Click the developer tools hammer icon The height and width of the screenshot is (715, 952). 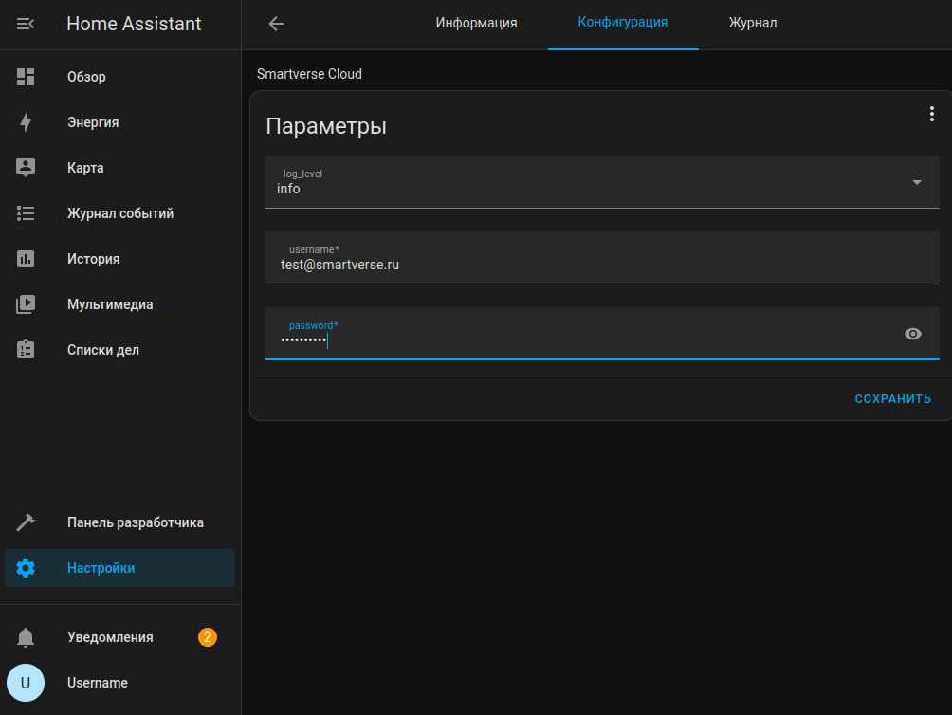(26, 522)
